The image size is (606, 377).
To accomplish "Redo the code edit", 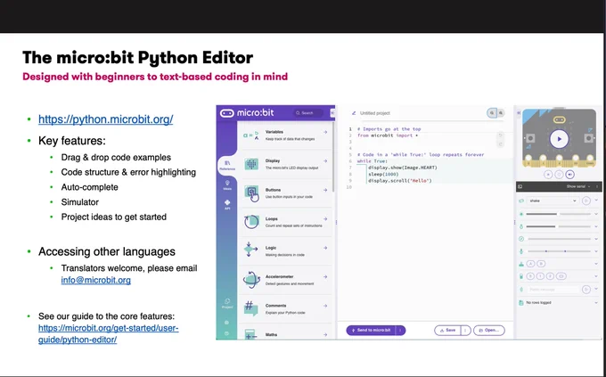I will pyautogui.click(x=501, y=144).
